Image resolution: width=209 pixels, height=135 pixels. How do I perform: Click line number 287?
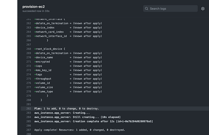29,130
